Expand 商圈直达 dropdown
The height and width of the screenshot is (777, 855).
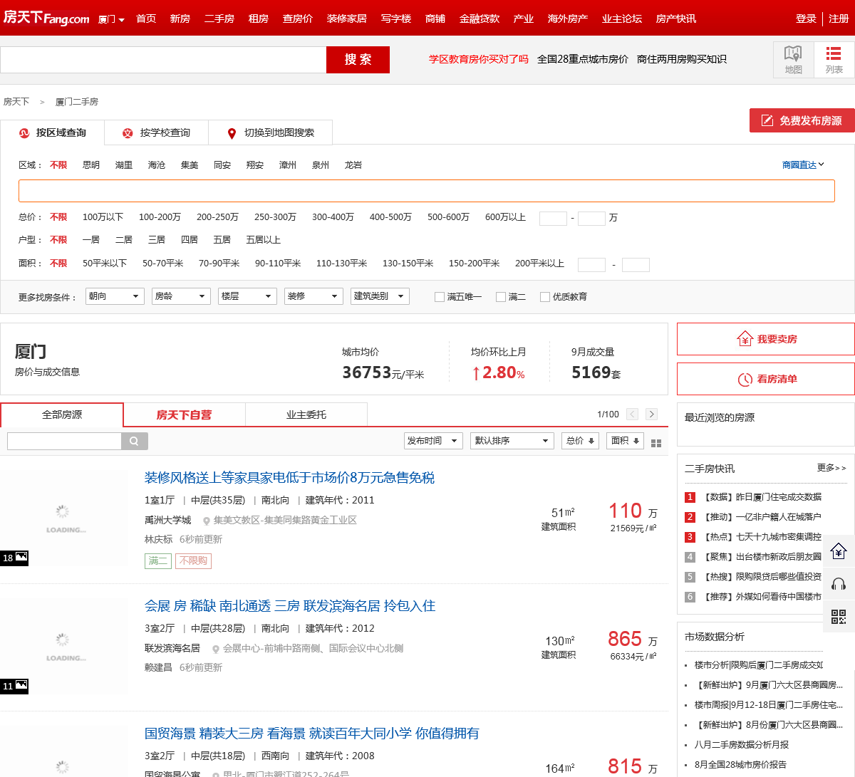(803, 165)
